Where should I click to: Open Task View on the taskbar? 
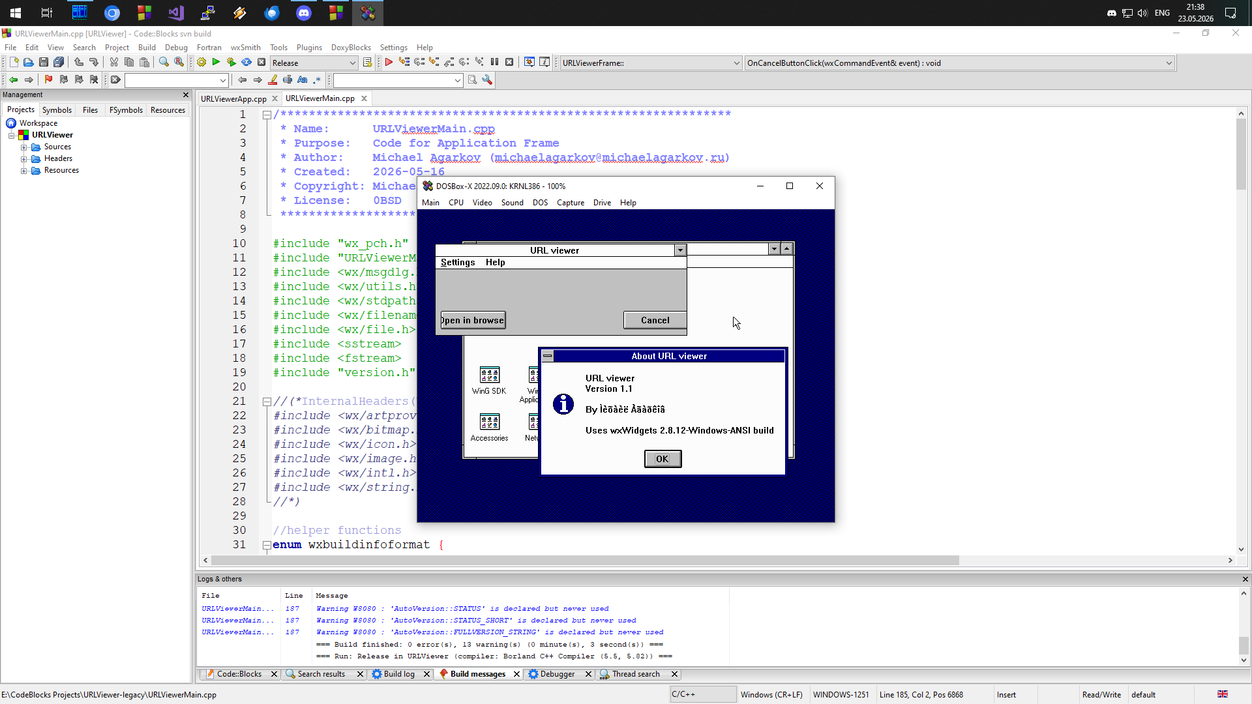tap(47, 13)
